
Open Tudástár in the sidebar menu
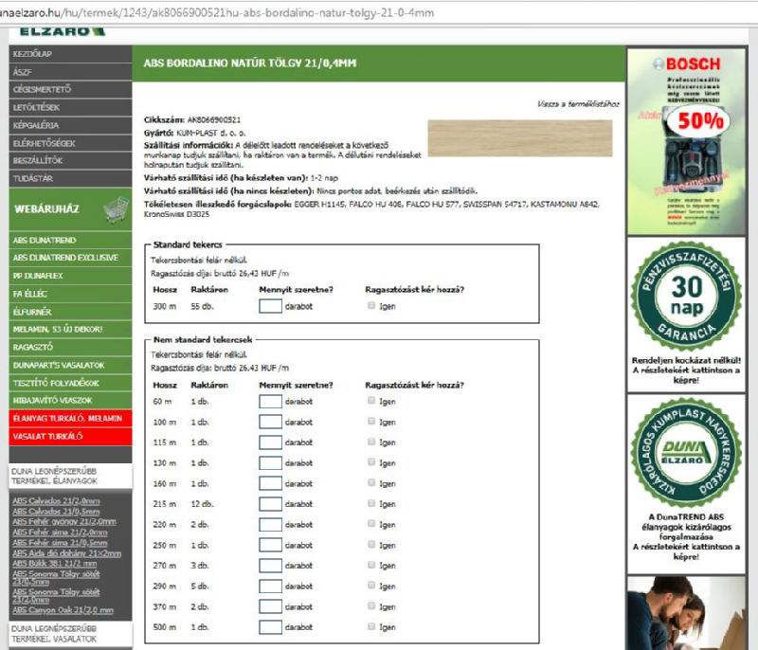tap(70, 178)
